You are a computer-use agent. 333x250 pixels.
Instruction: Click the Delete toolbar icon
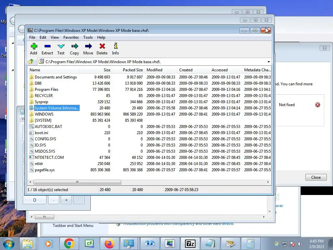(102, 46)
